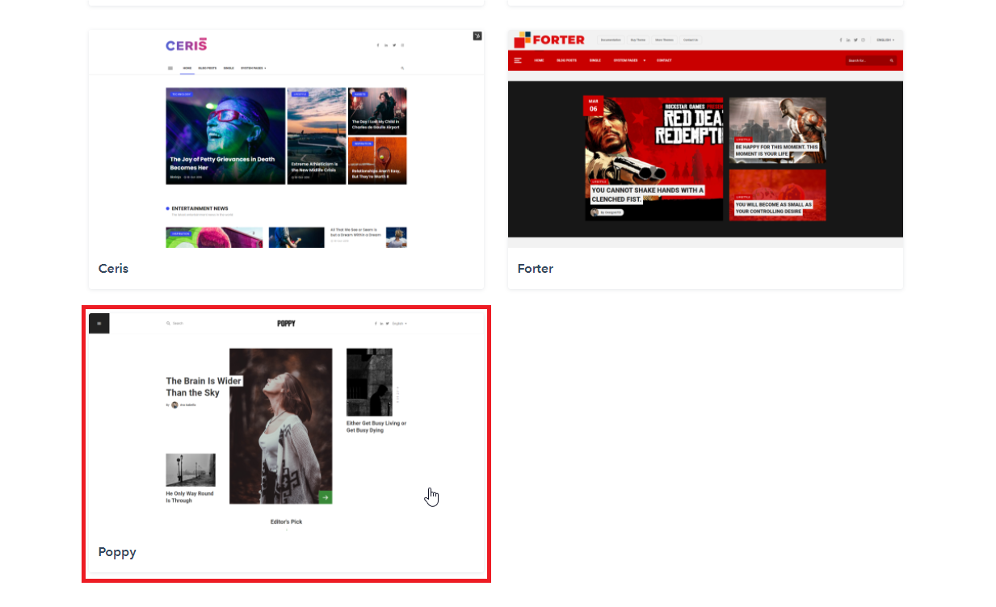Click hamburger menu icon in Poppy preview
The width and height of the screenshot is (996, 607).
[x=99, y=323]
